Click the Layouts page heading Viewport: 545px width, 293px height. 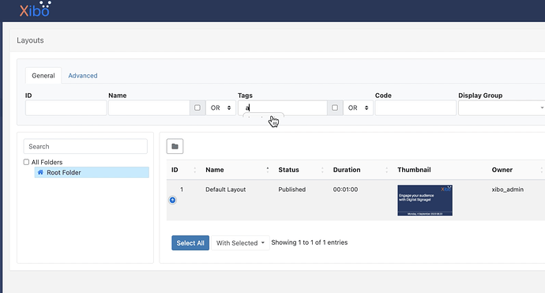click(x=30, y=40)
